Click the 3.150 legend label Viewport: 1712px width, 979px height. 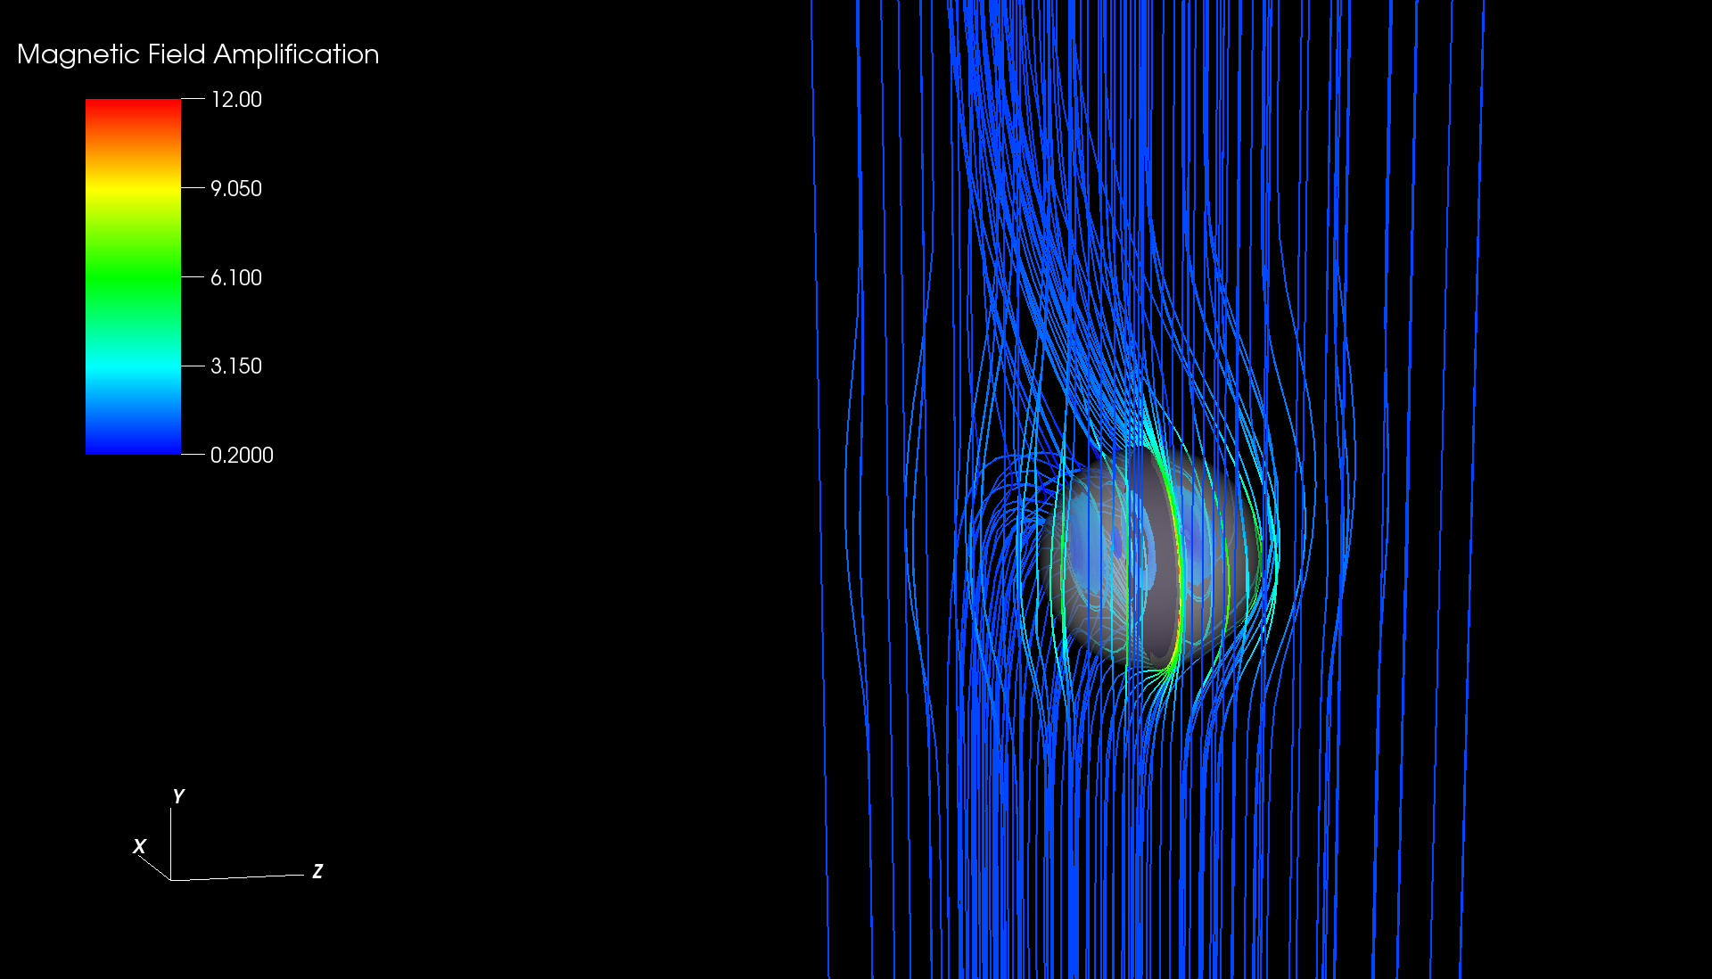point(236,366)
